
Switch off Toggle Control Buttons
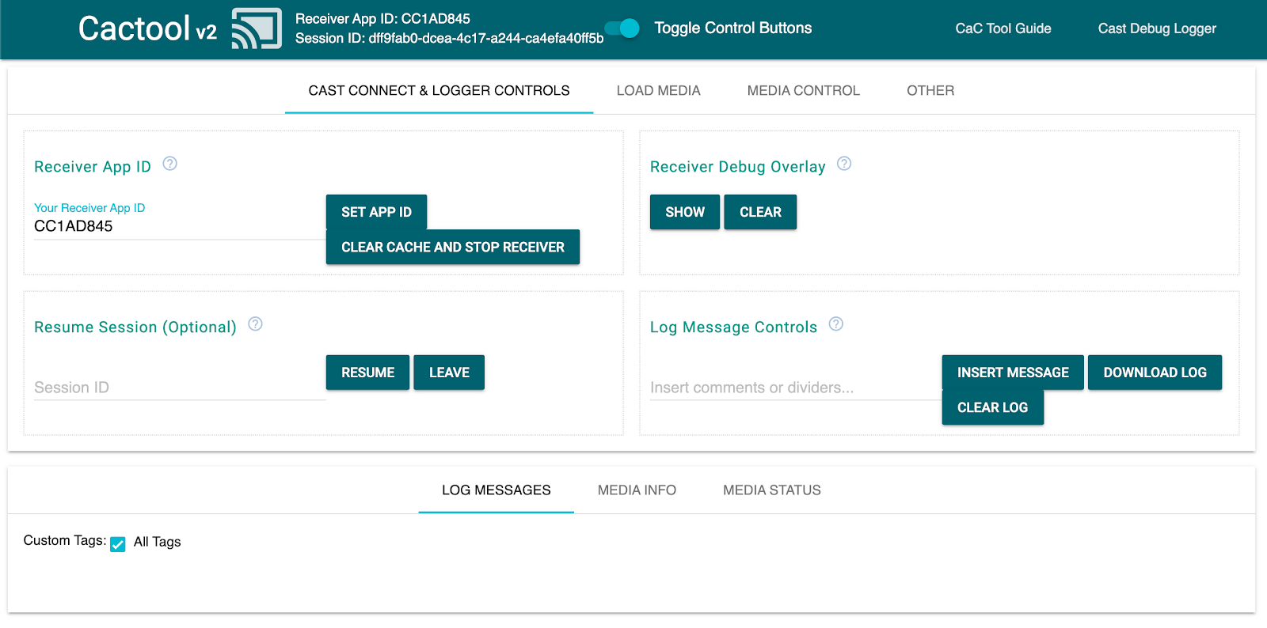pos(623,28)
